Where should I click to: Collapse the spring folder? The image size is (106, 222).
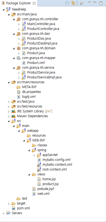(29, 150)
